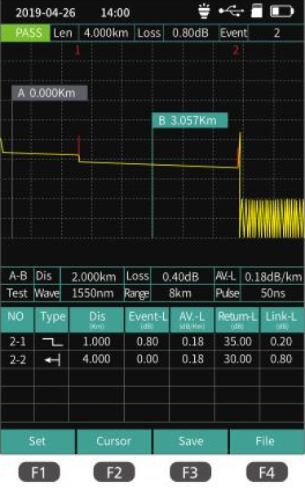Click red event marker 1 on trace
The height and width of the screenshot is (490, 305).
click(77, 50)
